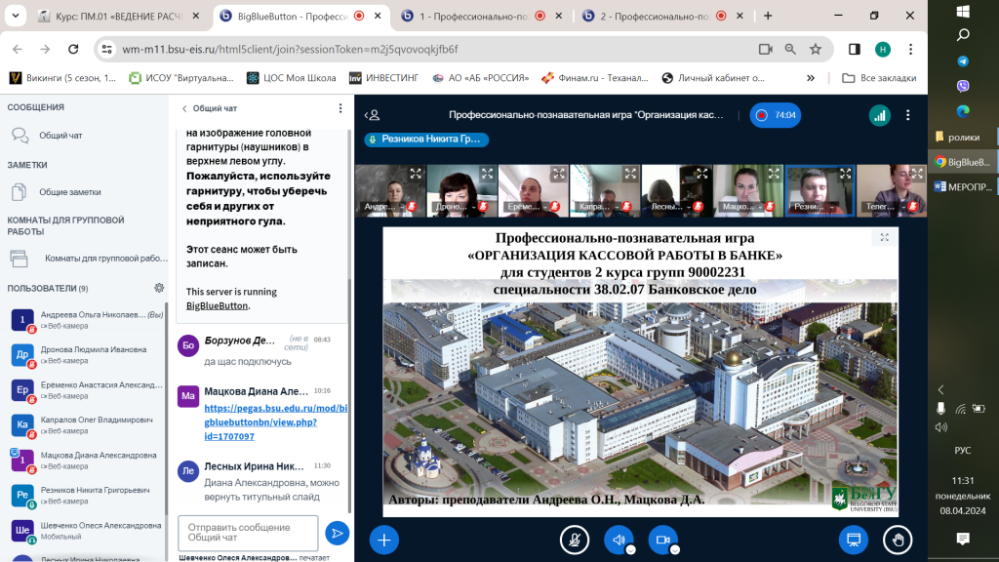Viewport: 999px width, 562px height.
Task: Reload the page
Action: tap(73, 49)
